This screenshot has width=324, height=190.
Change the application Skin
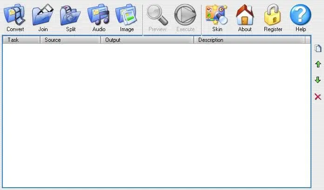click(217, 18)
